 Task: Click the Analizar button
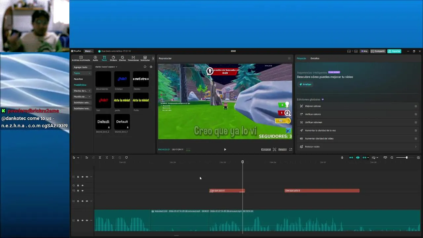click(305, 84)
